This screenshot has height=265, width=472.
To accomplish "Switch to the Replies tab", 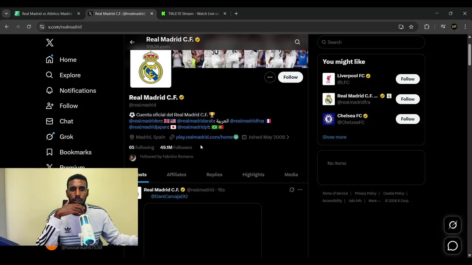I will [214, 174].
